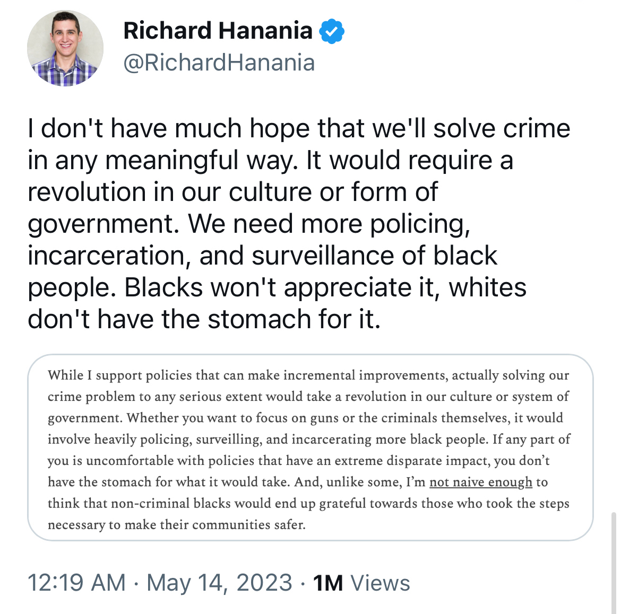Viewport: 621px width, 614px height.
Task: Click excerpt line starting "you is uncomfortable with policies"
Action: [298, 461]
